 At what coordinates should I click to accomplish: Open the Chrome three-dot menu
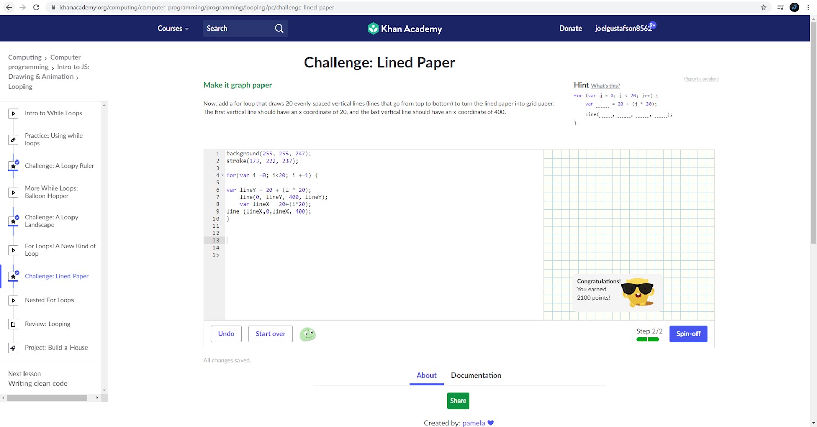point(808,7)
